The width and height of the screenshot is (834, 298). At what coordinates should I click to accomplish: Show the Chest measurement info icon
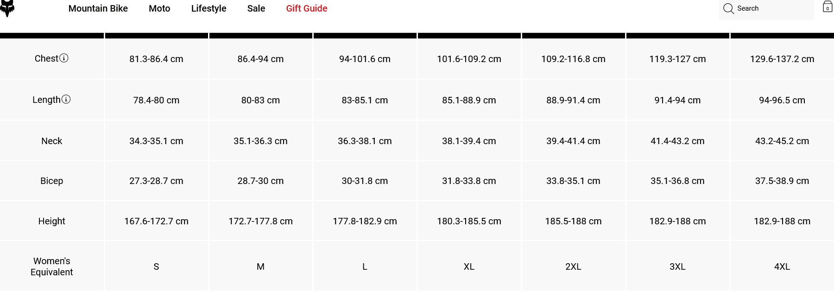[x=64, y=58]
